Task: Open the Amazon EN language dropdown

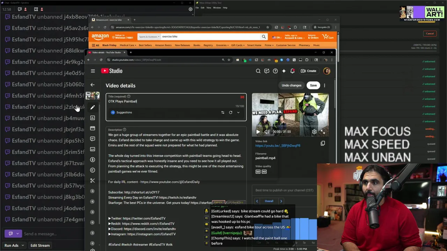Action: [276, 37]
